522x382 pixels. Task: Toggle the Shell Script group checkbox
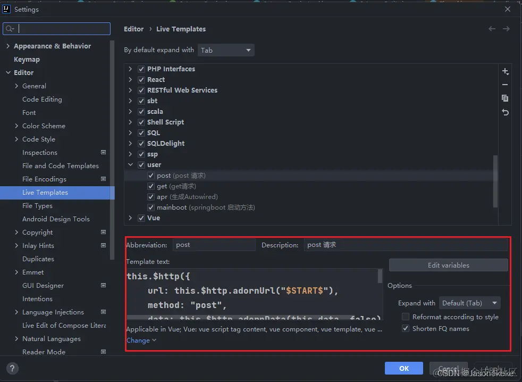click(x=141, y=122)
